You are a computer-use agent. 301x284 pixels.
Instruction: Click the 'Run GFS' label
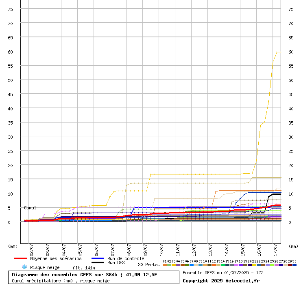pyautogui.click(x=116, y=263)
